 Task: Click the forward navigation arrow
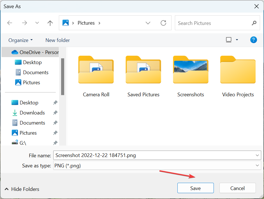coord(24,23)
